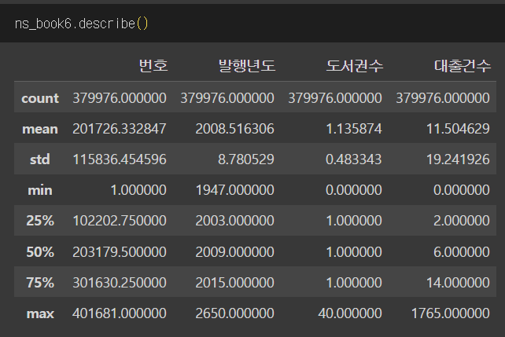Click the max row label
505x337 pixels.
40,313
